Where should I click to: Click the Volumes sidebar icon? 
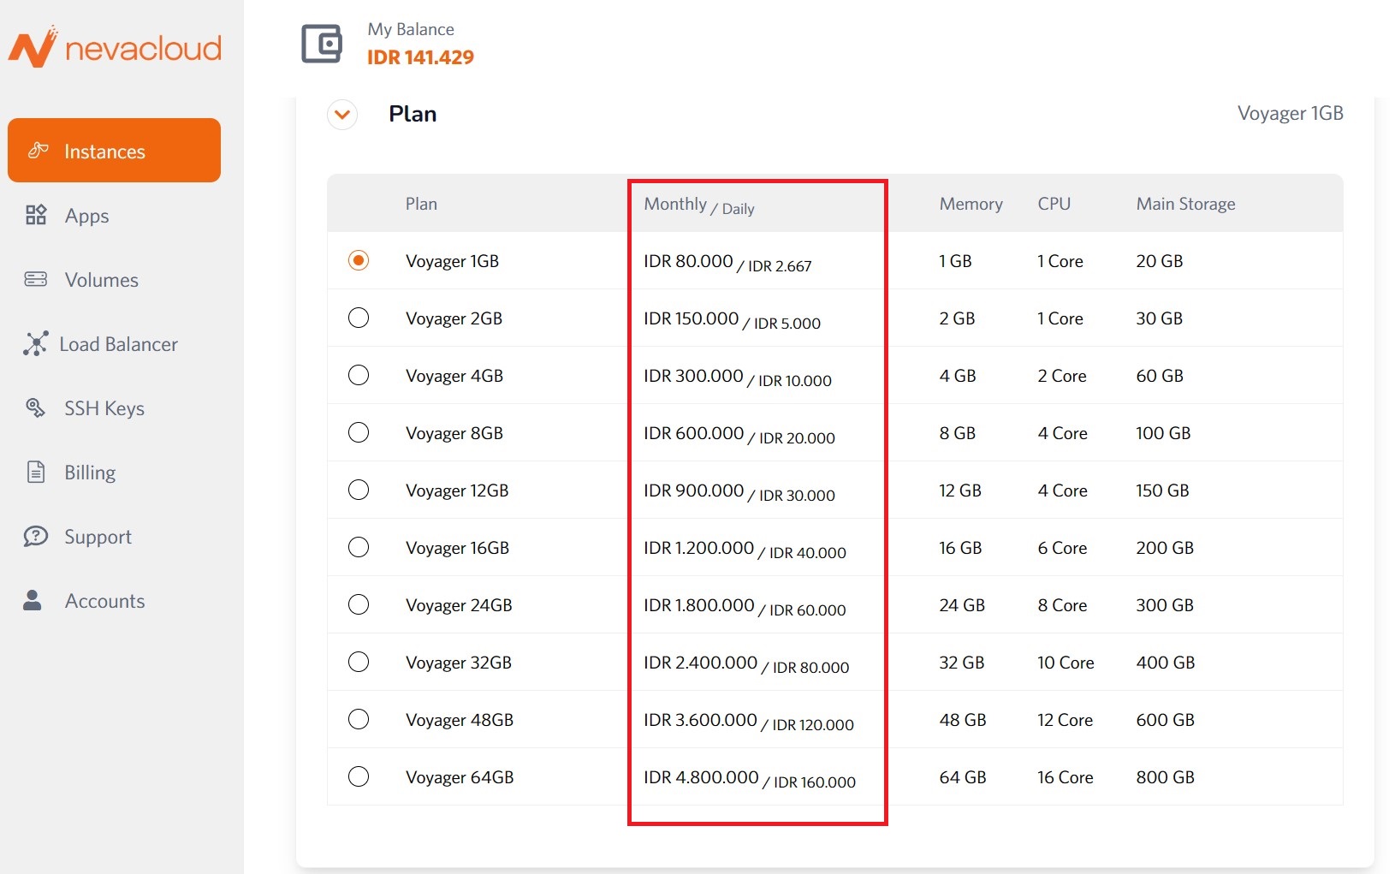click(35, 279)
